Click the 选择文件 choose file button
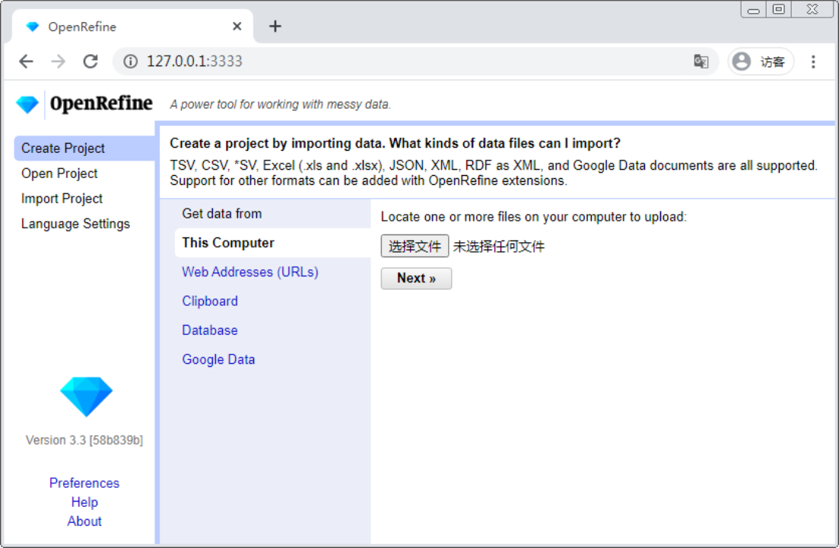 tap(415, 246)
